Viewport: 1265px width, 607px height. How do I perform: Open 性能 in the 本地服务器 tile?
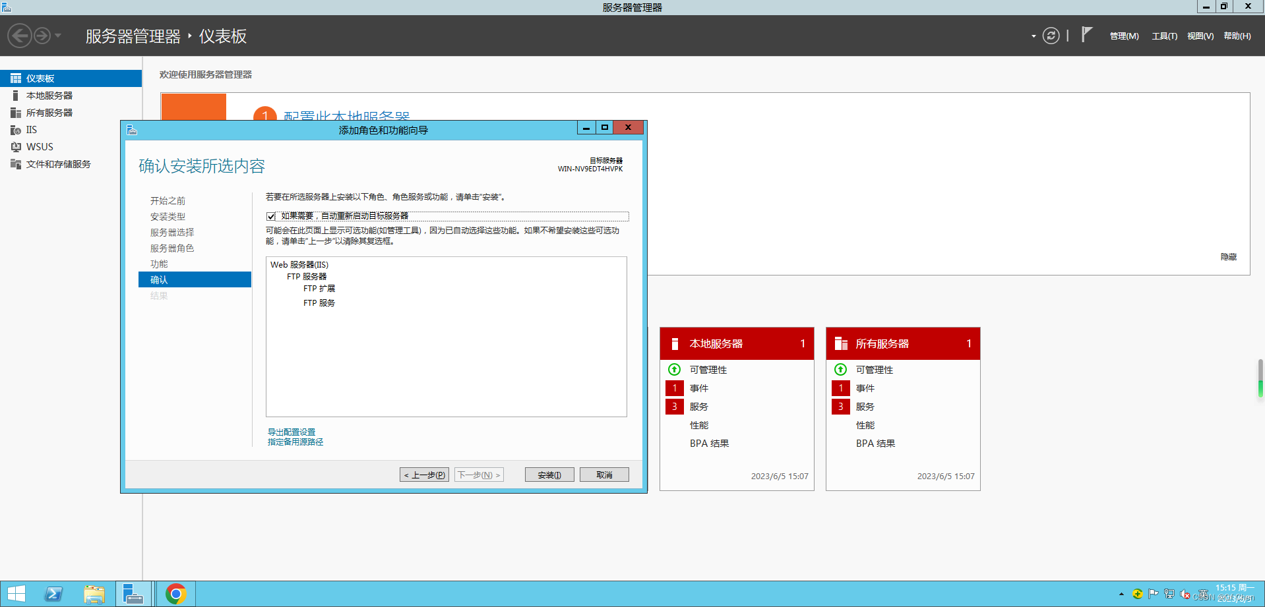699,425
